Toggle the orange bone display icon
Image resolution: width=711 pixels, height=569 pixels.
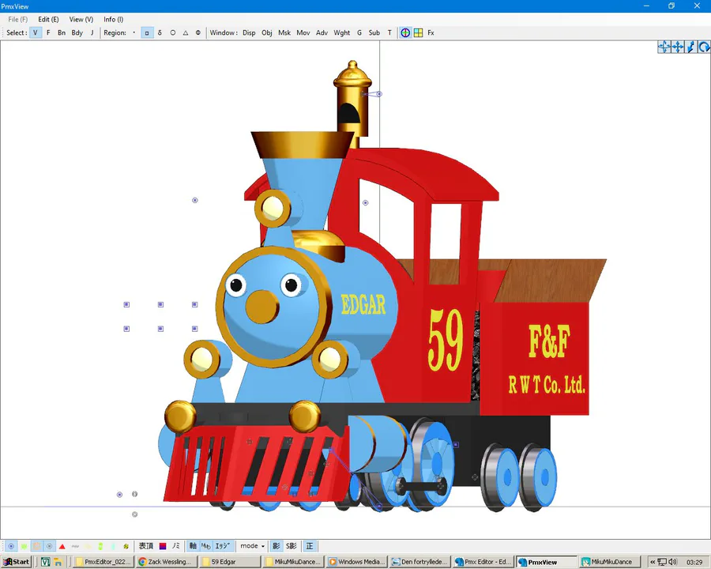coord(36,546)
